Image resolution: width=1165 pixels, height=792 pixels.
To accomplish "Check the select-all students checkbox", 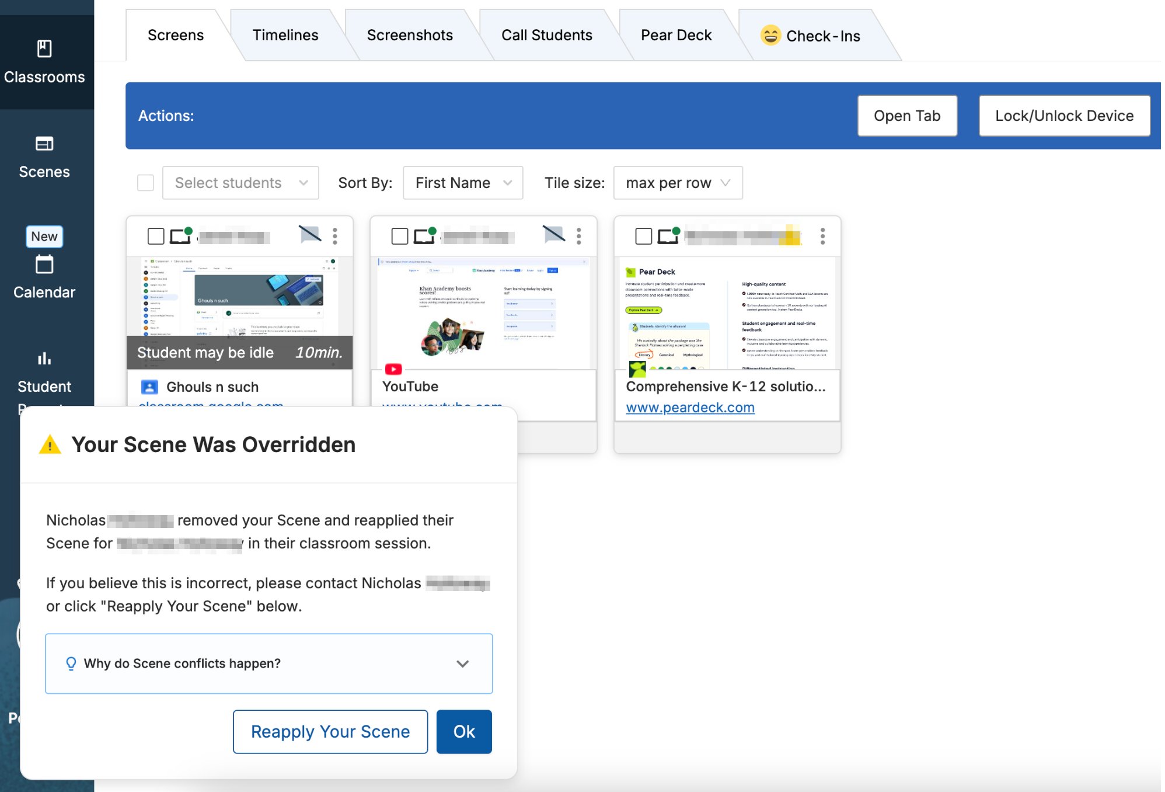I will click(145, 183).
